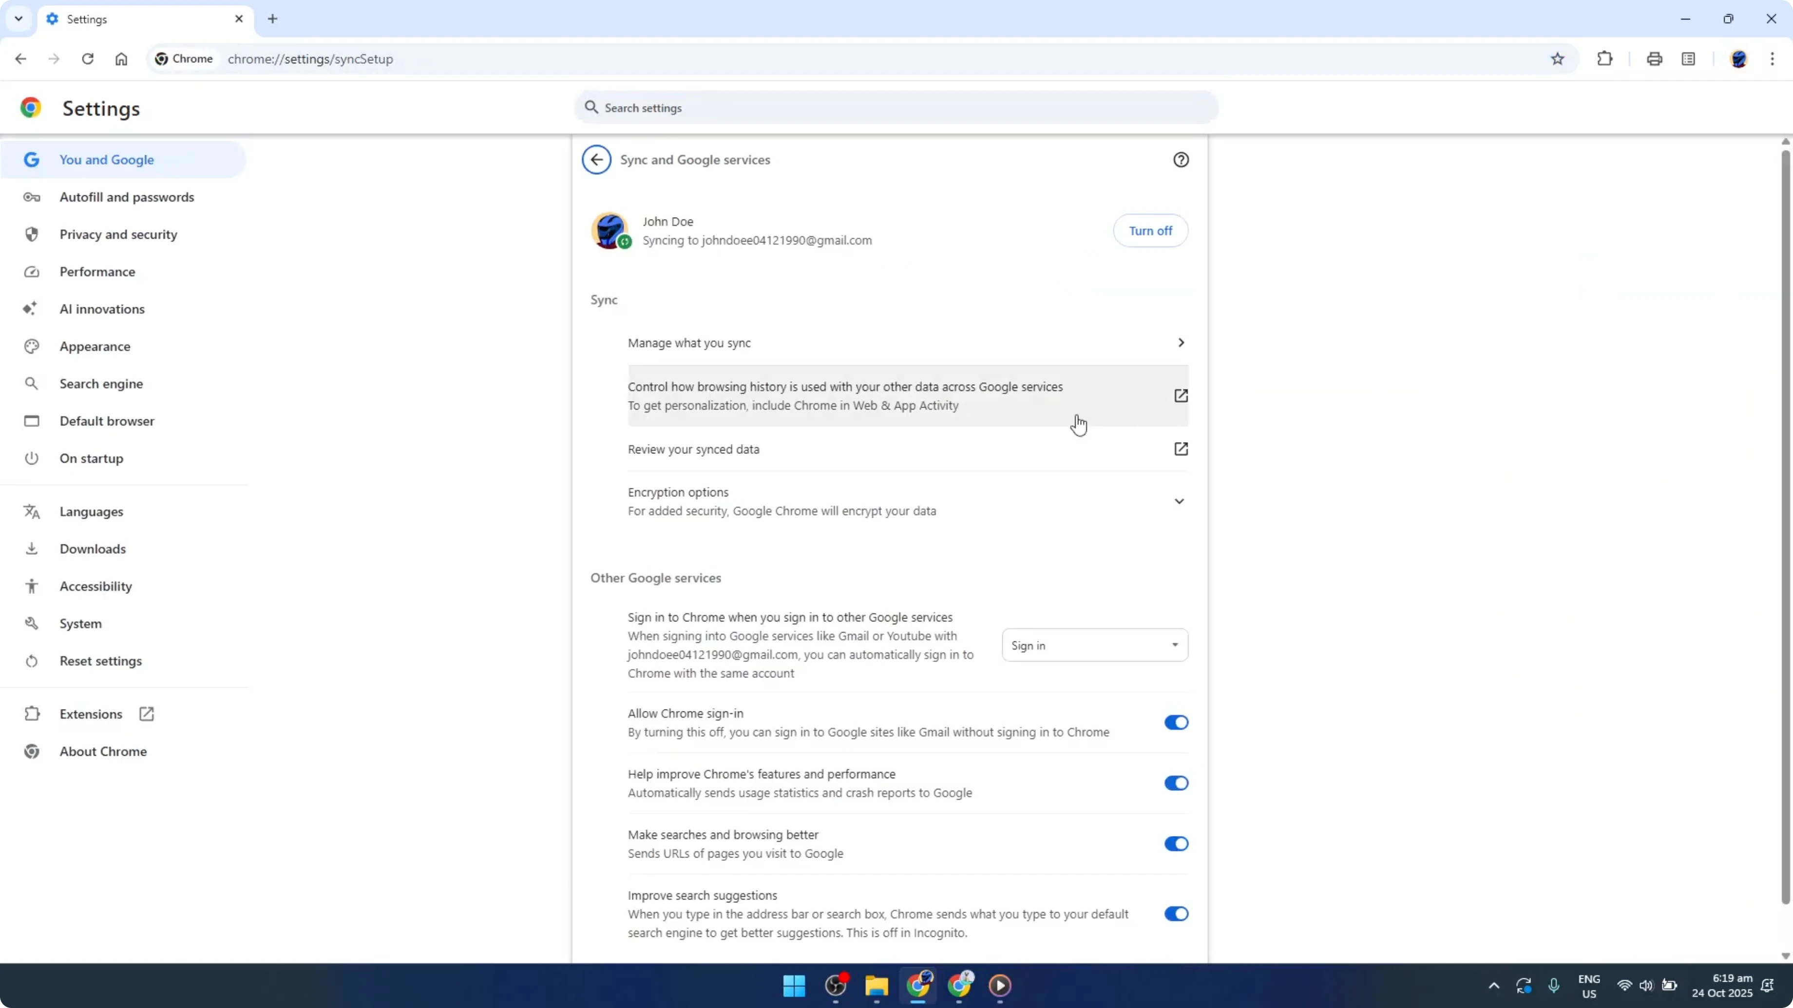
Task: Open "Review your synced data" external link icon
Action: (1181, 448)
